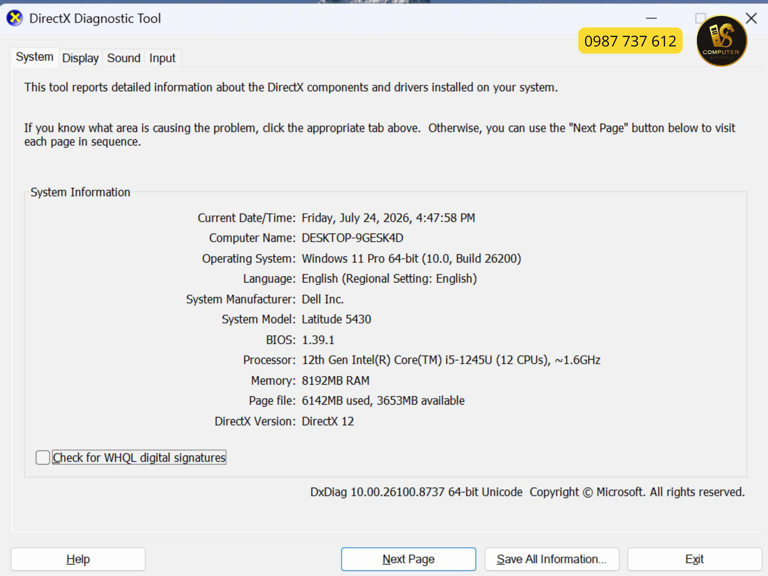This screenshot has height=576, width=768.
Task: Click the Latitude 5430 system model
Action: coord(336,319)
